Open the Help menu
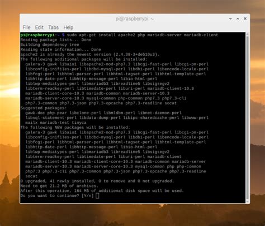The height and width of the screenshot is (226, 265). [68, 27]
